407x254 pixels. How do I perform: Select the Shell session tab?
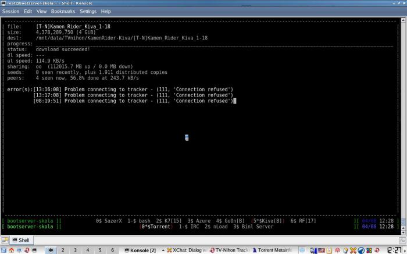pos(21,240)
